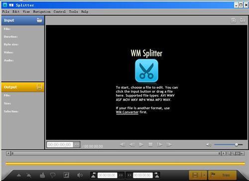The image size is (249, 181).
Task: Follow the WM Converter link
Action: pyautogui.click(x=127, y=112)
